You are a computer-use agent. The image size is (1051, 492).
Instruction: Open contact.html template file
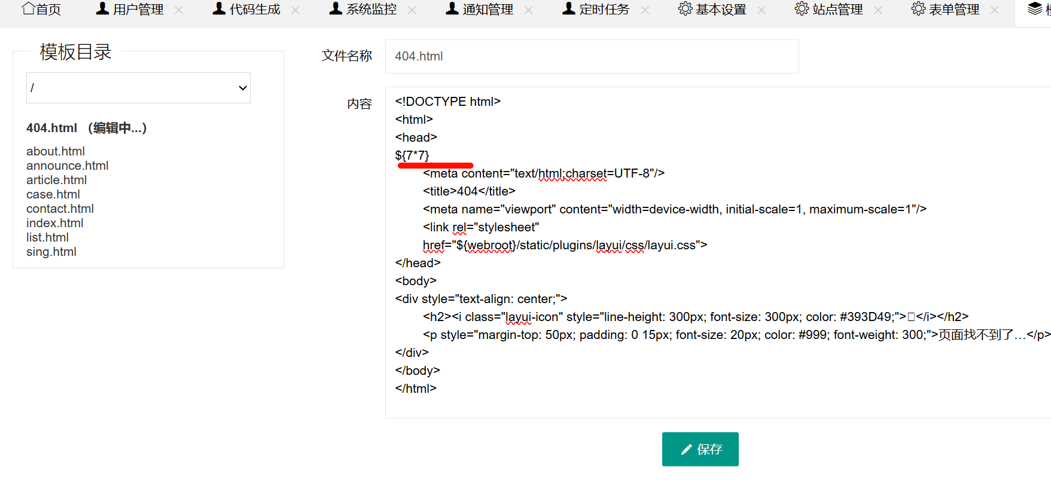tap(60, 209)
